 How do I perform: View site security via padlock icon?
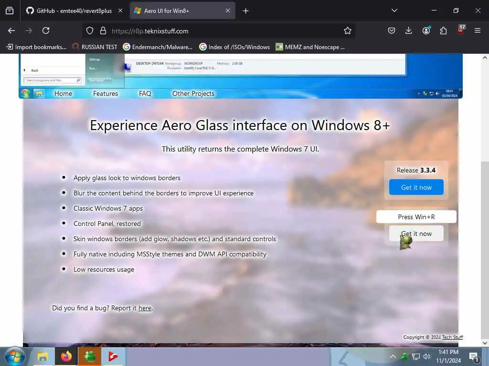103,31
